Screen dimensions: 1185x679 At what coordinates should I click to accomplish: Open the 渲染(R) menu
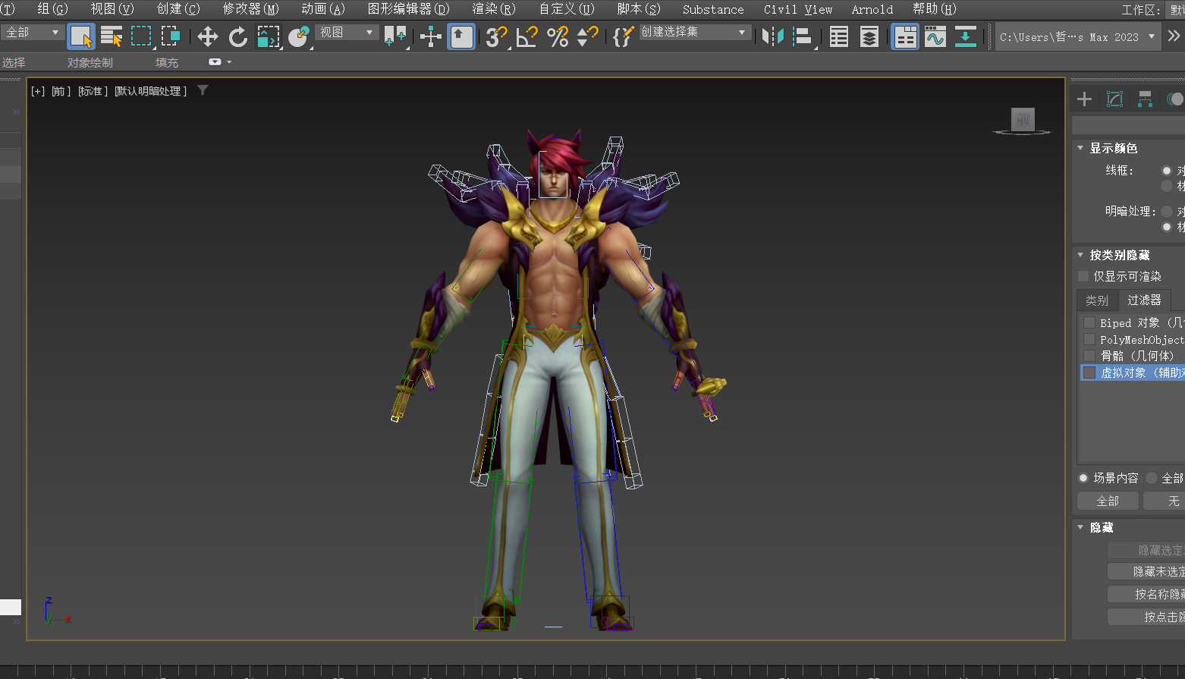[x=494, y=9]
